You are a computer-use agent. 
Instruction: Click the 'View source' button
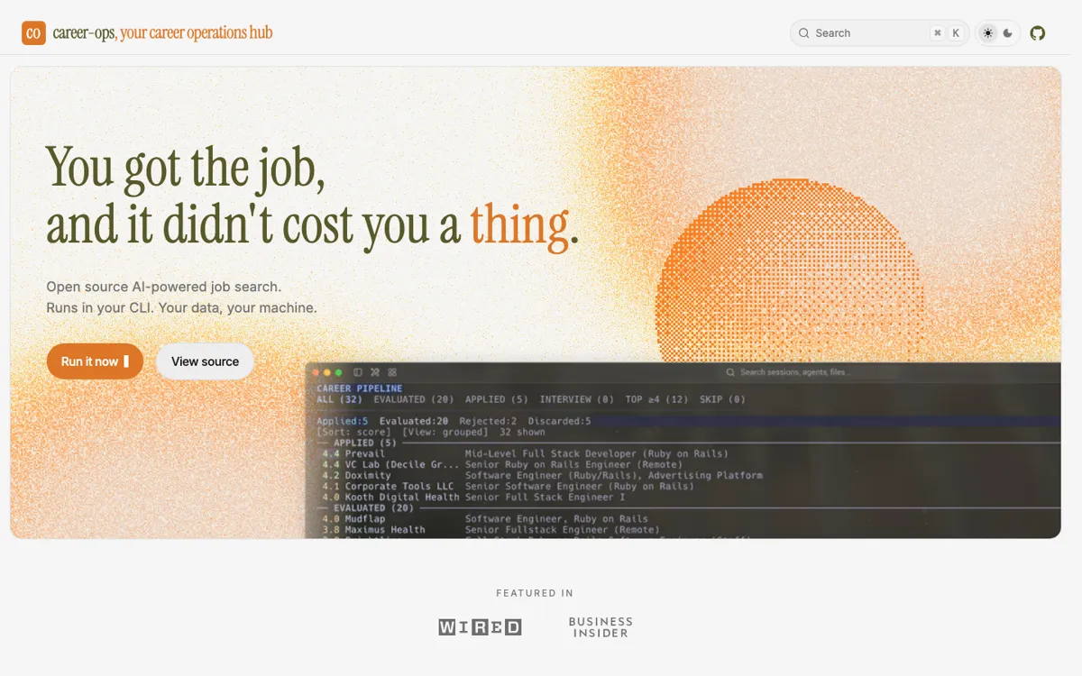click(x=205, y=361)
